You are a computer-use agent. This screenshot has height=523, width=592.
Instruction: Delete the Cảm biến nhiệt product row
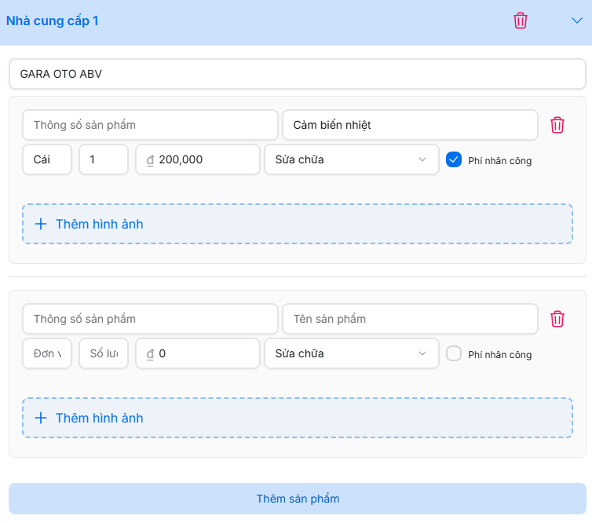coord(557,125)
